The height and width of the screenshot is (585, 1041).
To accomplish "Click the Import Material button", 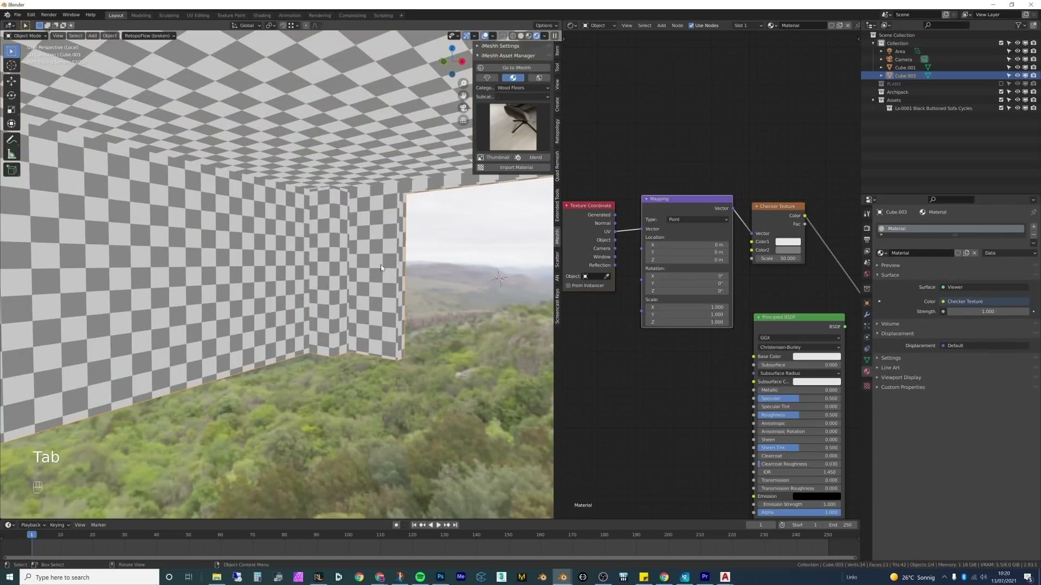I will click(513, 167).
